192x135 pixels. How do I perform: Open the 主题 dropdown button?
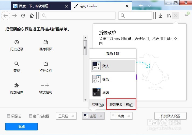coord(93,116)
